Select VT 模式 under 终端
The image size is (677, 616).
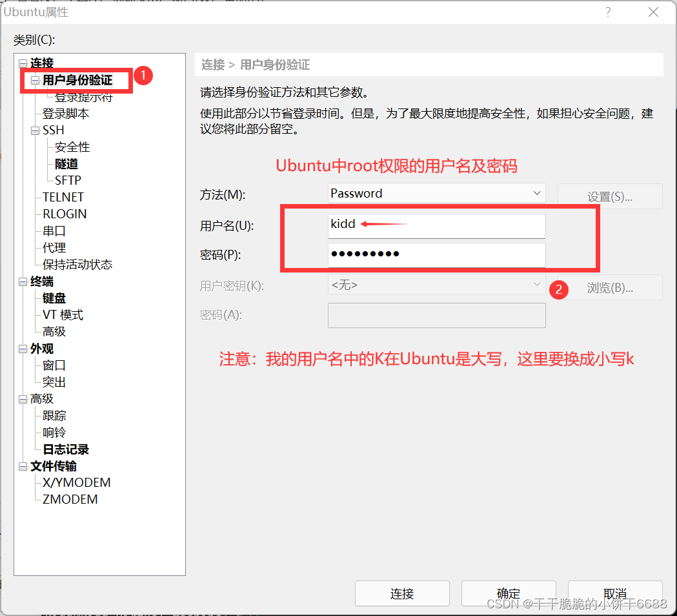[63, 315]
